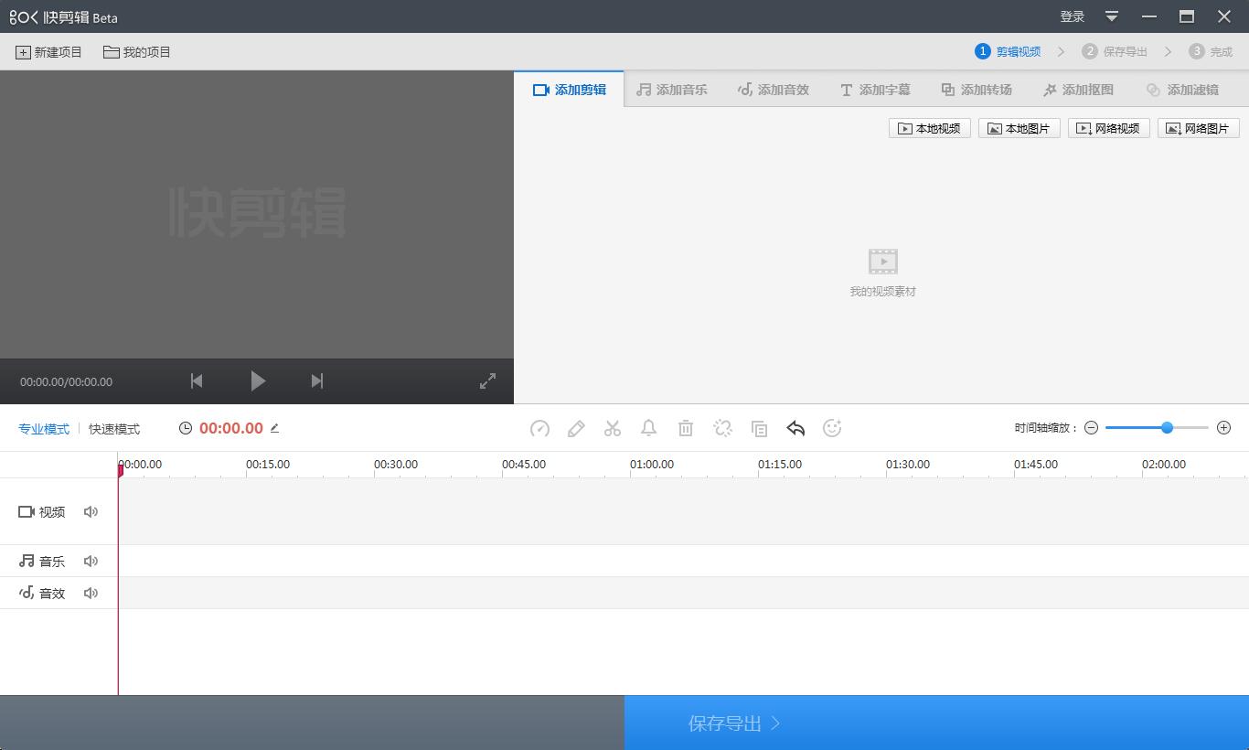Mute the 音效 sound effects track
Image resolution: width=1249 pixels, height=750 pixels.
click(91, 593)
